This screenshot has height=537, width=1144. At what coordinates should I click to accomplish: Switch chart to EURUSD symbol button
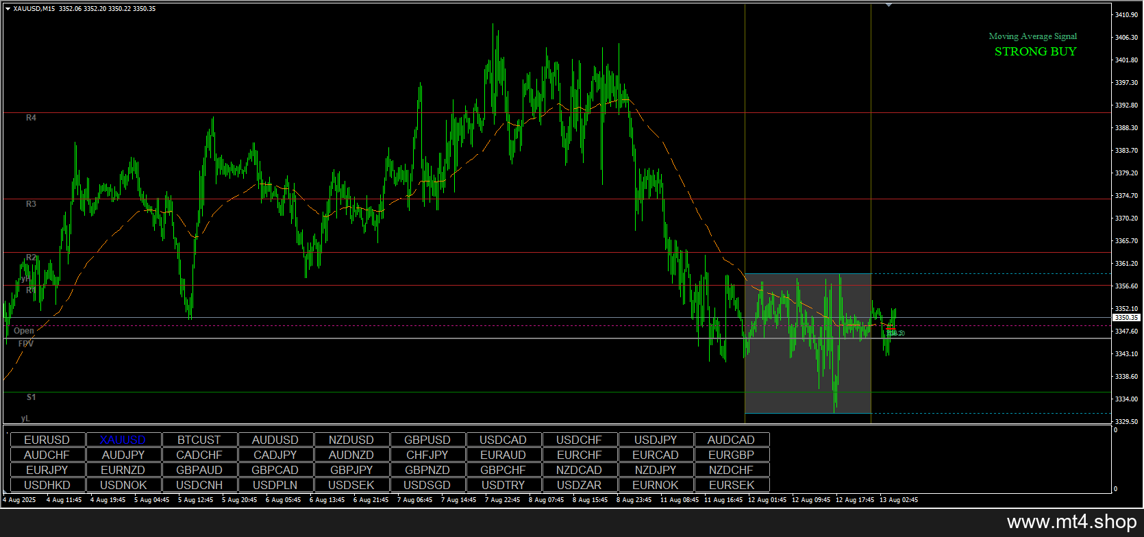click(47, 440)
